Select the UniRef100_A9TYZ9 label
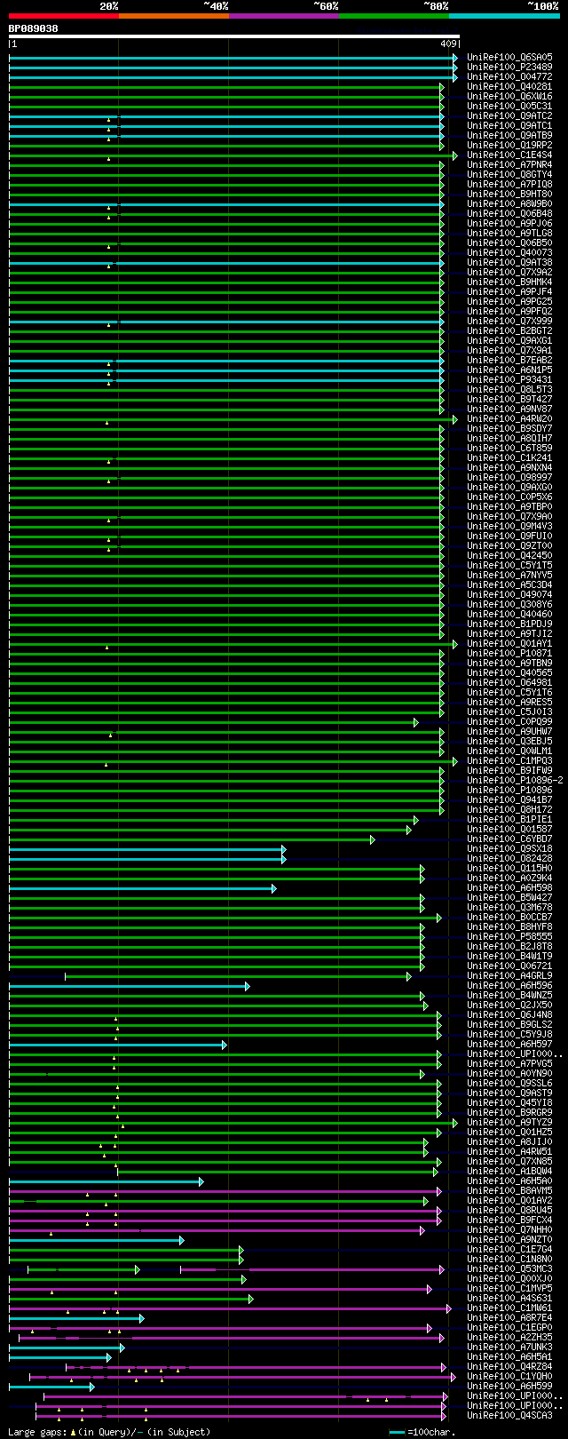The height and width of the screenshot is (1439, 568). tap(509, 1123)
